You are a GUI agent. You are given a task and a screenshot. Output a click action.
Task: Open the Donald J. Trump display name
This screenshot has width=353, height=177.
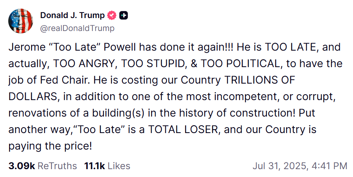click(72, 15)
